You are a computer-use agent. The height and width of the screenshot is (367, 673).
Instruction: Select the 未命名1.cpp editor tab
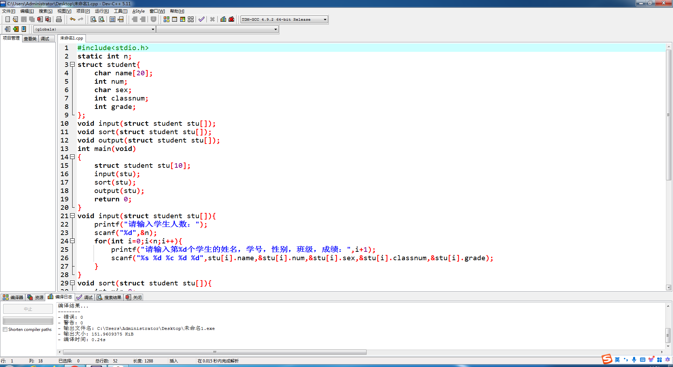72,38
